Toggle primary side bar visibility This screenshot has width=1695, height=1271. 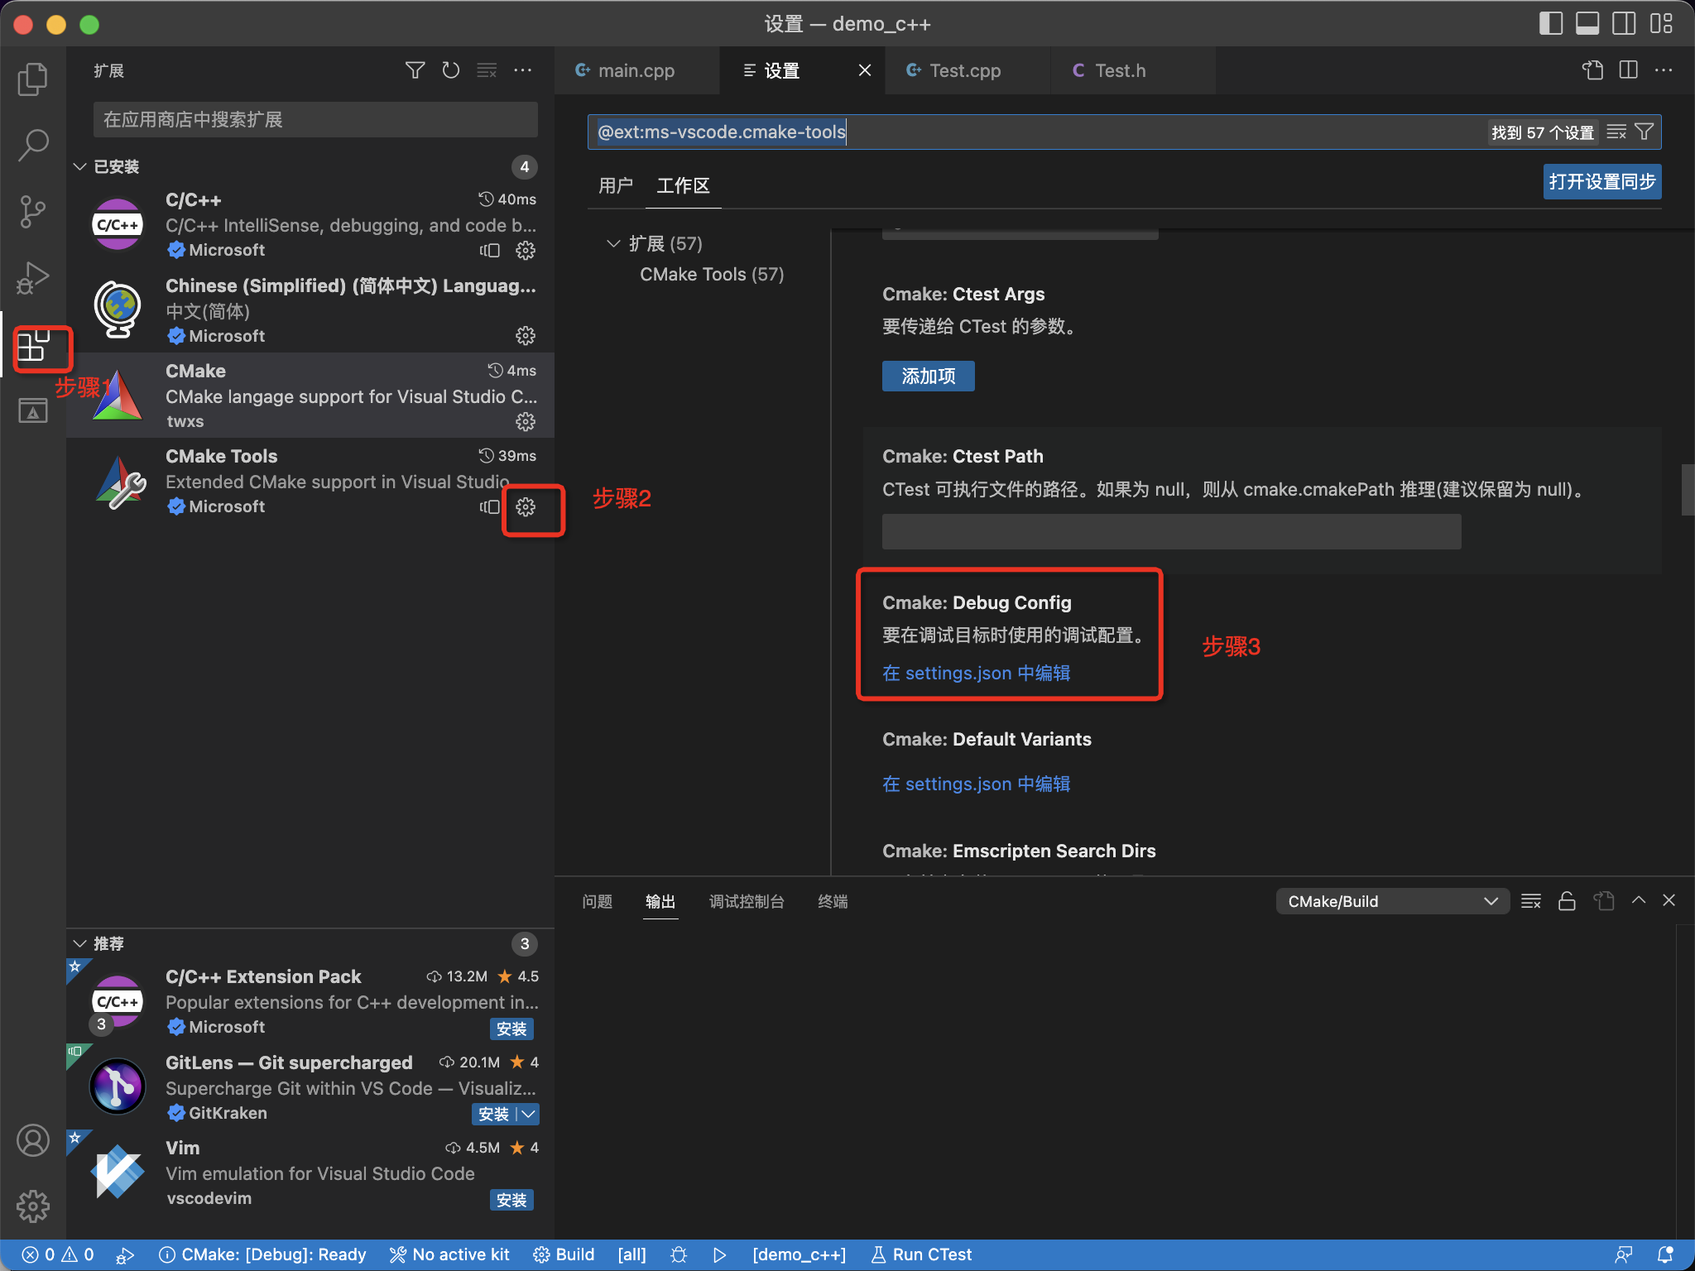coord(1551,24)
